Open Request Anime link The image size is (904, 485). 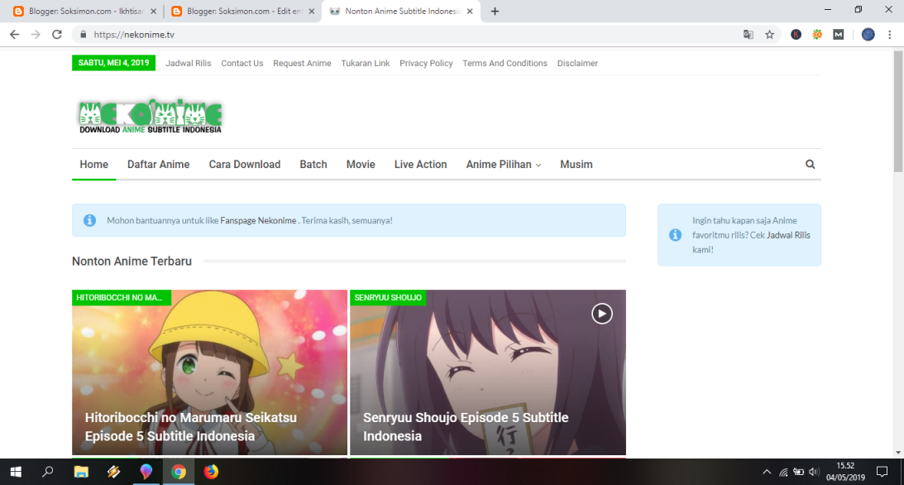302,64
